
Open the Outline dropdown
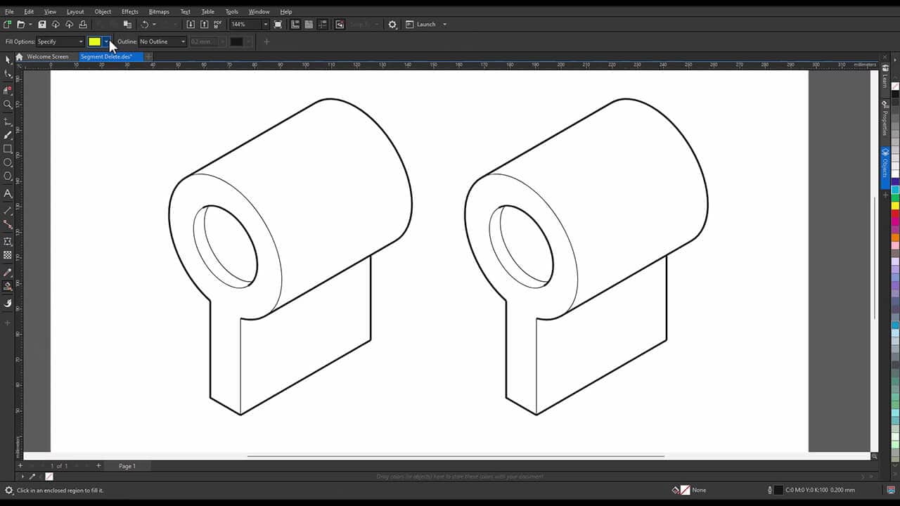[x=162, y=41]
